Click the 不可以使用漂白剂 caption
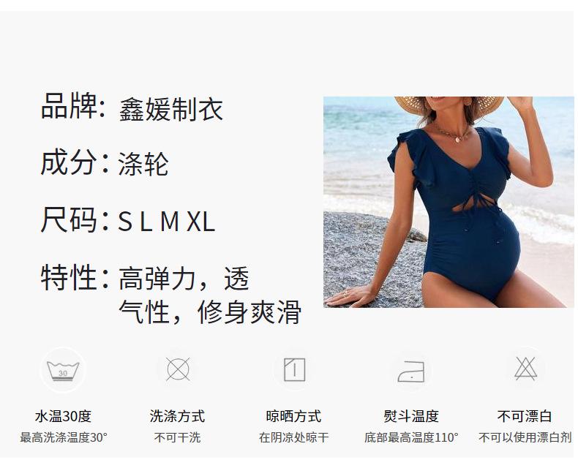The height and width of the screenshot is (460, 578). (x=525, y=437)
